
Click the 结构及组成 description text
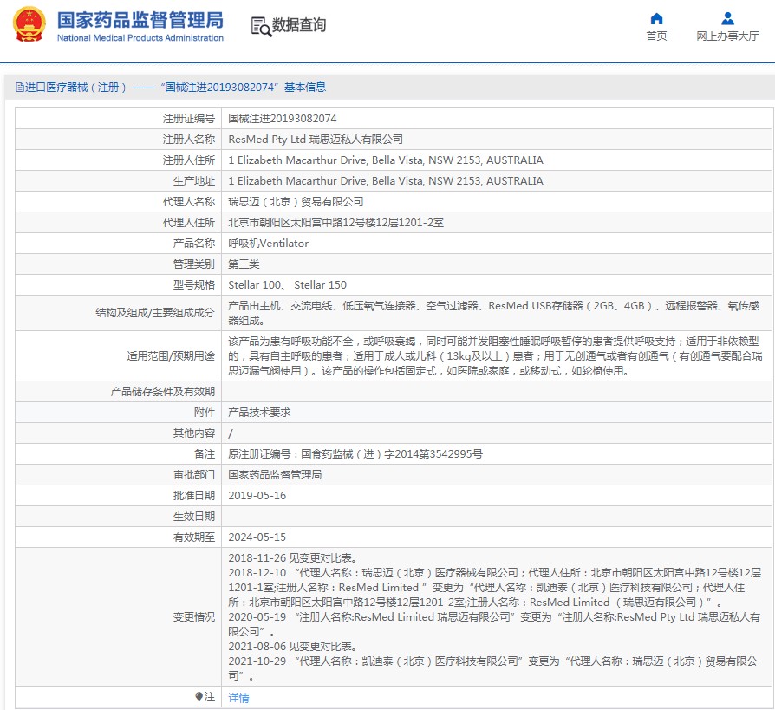point(493,313)
